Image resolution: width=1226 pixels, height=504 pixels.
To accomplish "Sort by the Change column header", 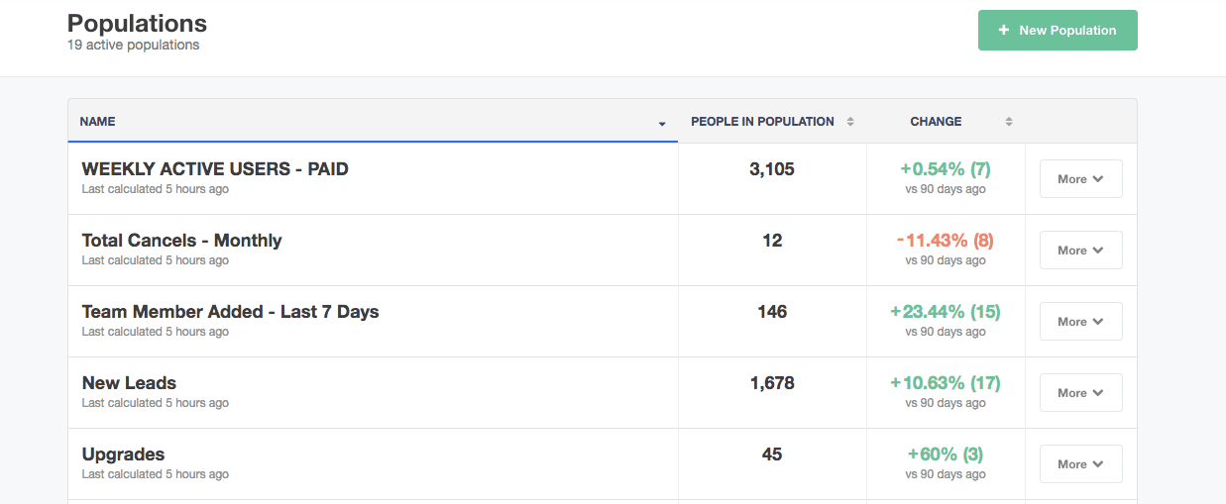I will 936,122.
